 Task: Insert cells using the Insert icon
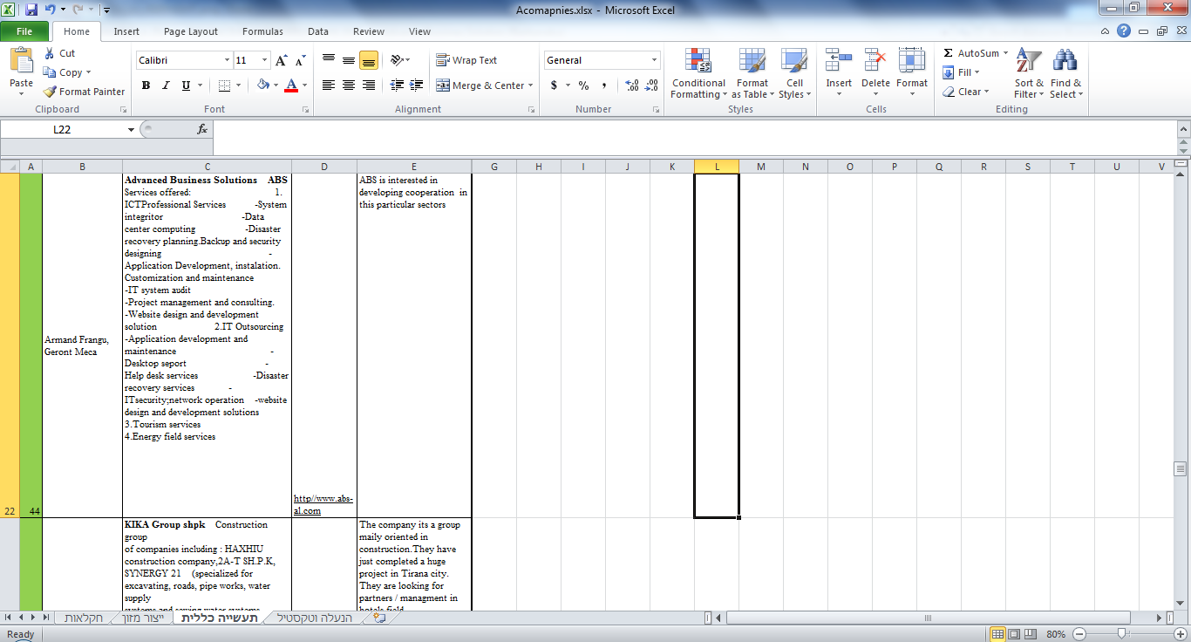pos(839,61)
